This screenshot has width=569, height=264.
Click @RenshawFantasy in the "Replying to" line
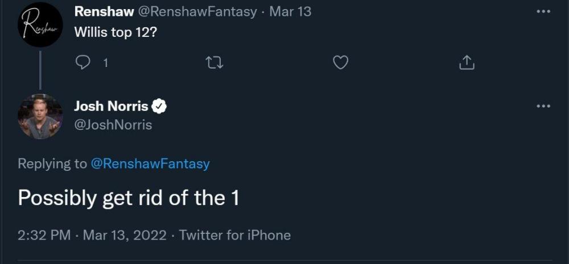point(150,164)
